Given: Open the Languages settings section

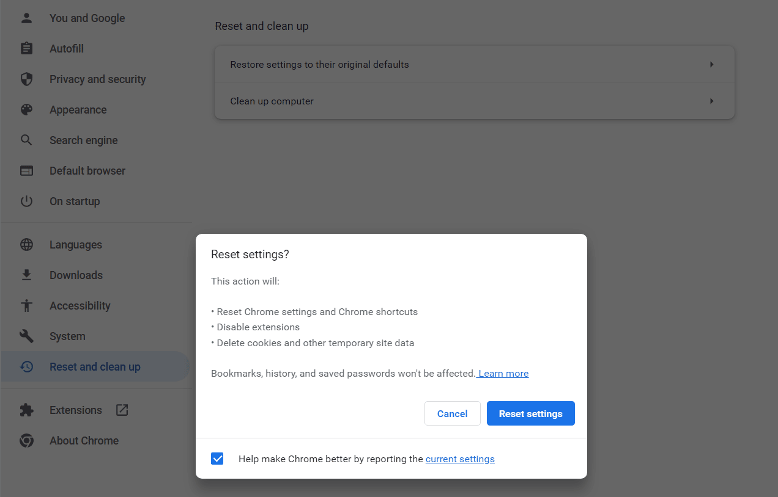Looking at the screenshot, I should tap(75, 244).
